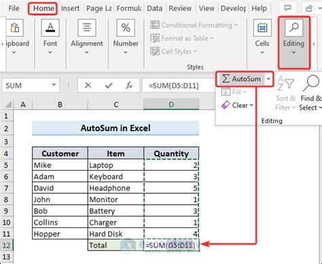
Task: Select the cell containing Hopper
Action: pyautogui.click(x=60, y=233)
